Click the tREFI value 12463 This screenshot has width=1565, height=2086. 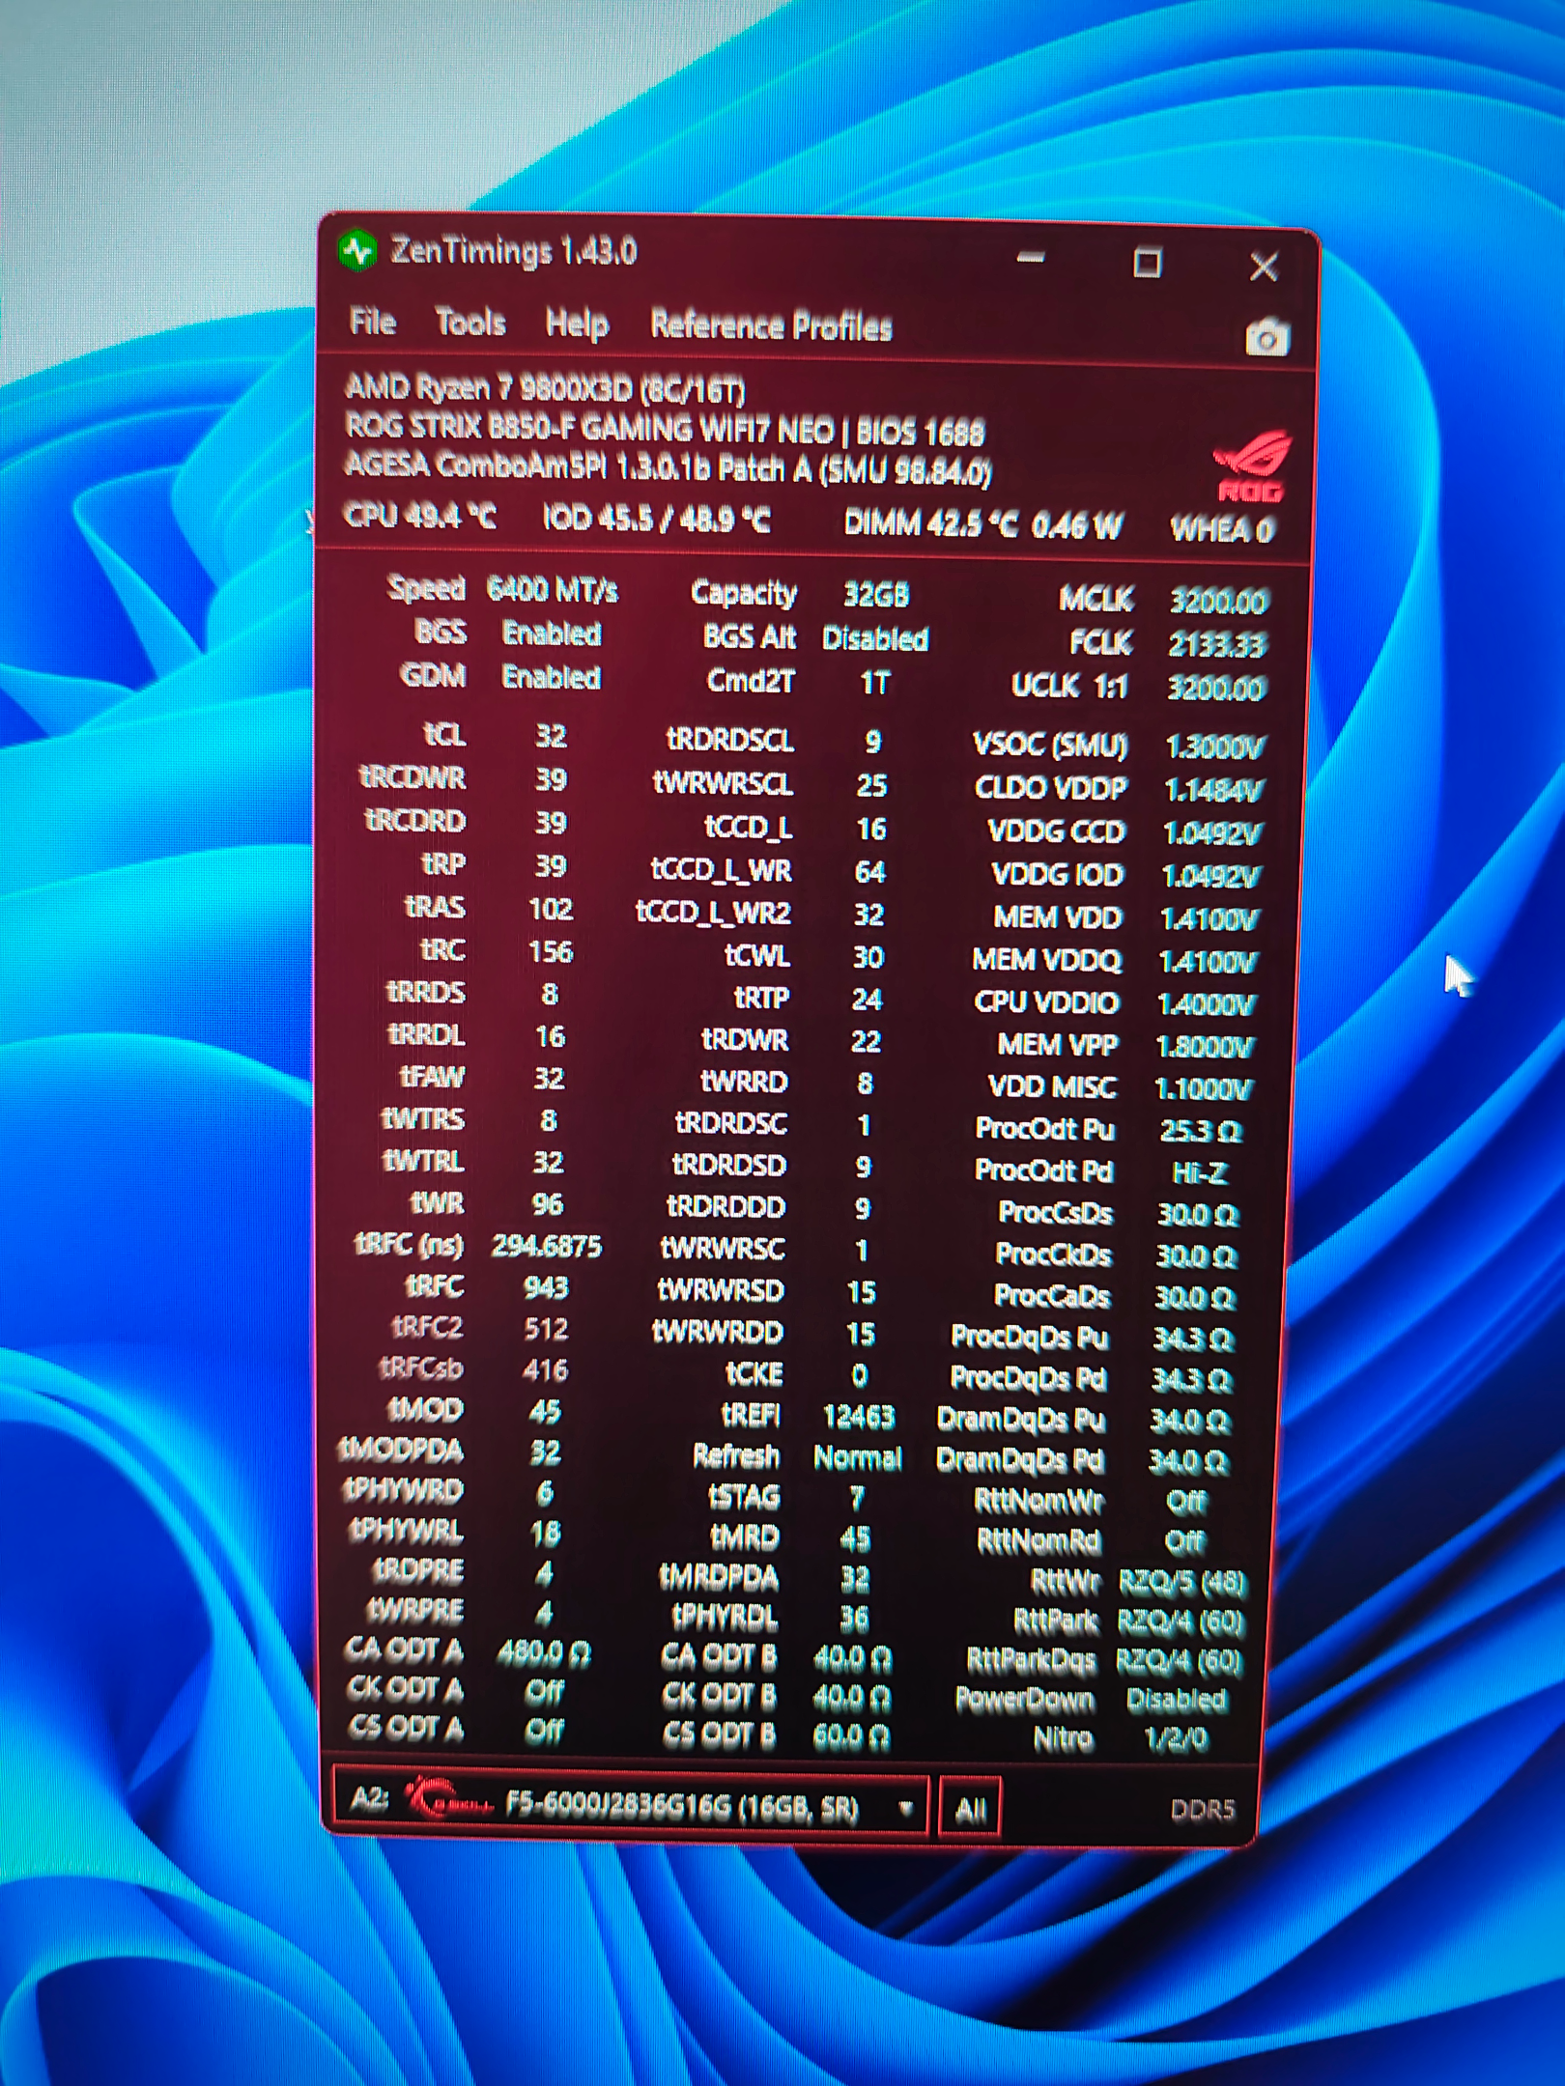coord(858,1416)
